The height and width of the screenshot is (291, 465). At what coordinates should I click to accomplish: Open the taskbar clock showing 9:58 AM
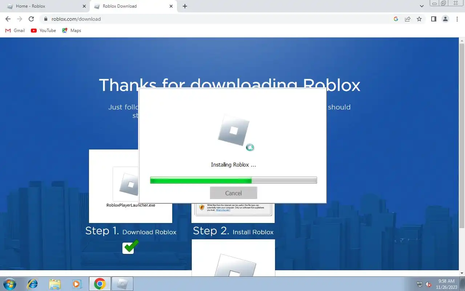(x=446, y=284)
